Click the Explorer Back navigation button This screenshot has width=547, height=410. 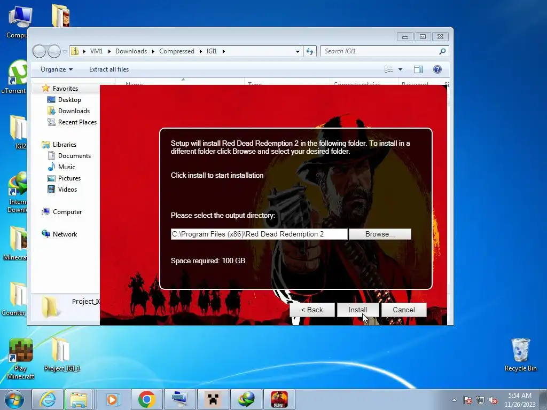click(x=39, y=52)
